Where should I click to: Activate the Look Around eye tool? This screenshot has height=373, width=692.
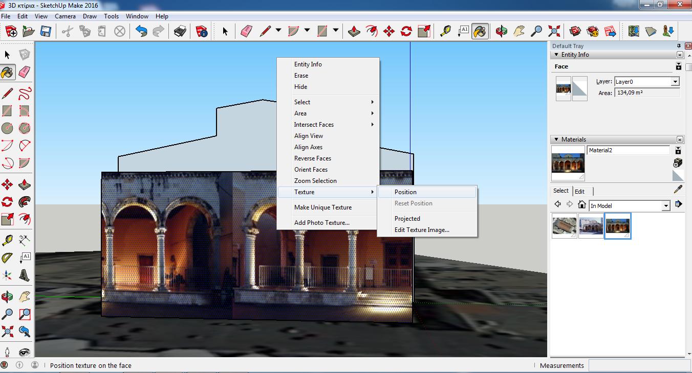tap(25, 352)
